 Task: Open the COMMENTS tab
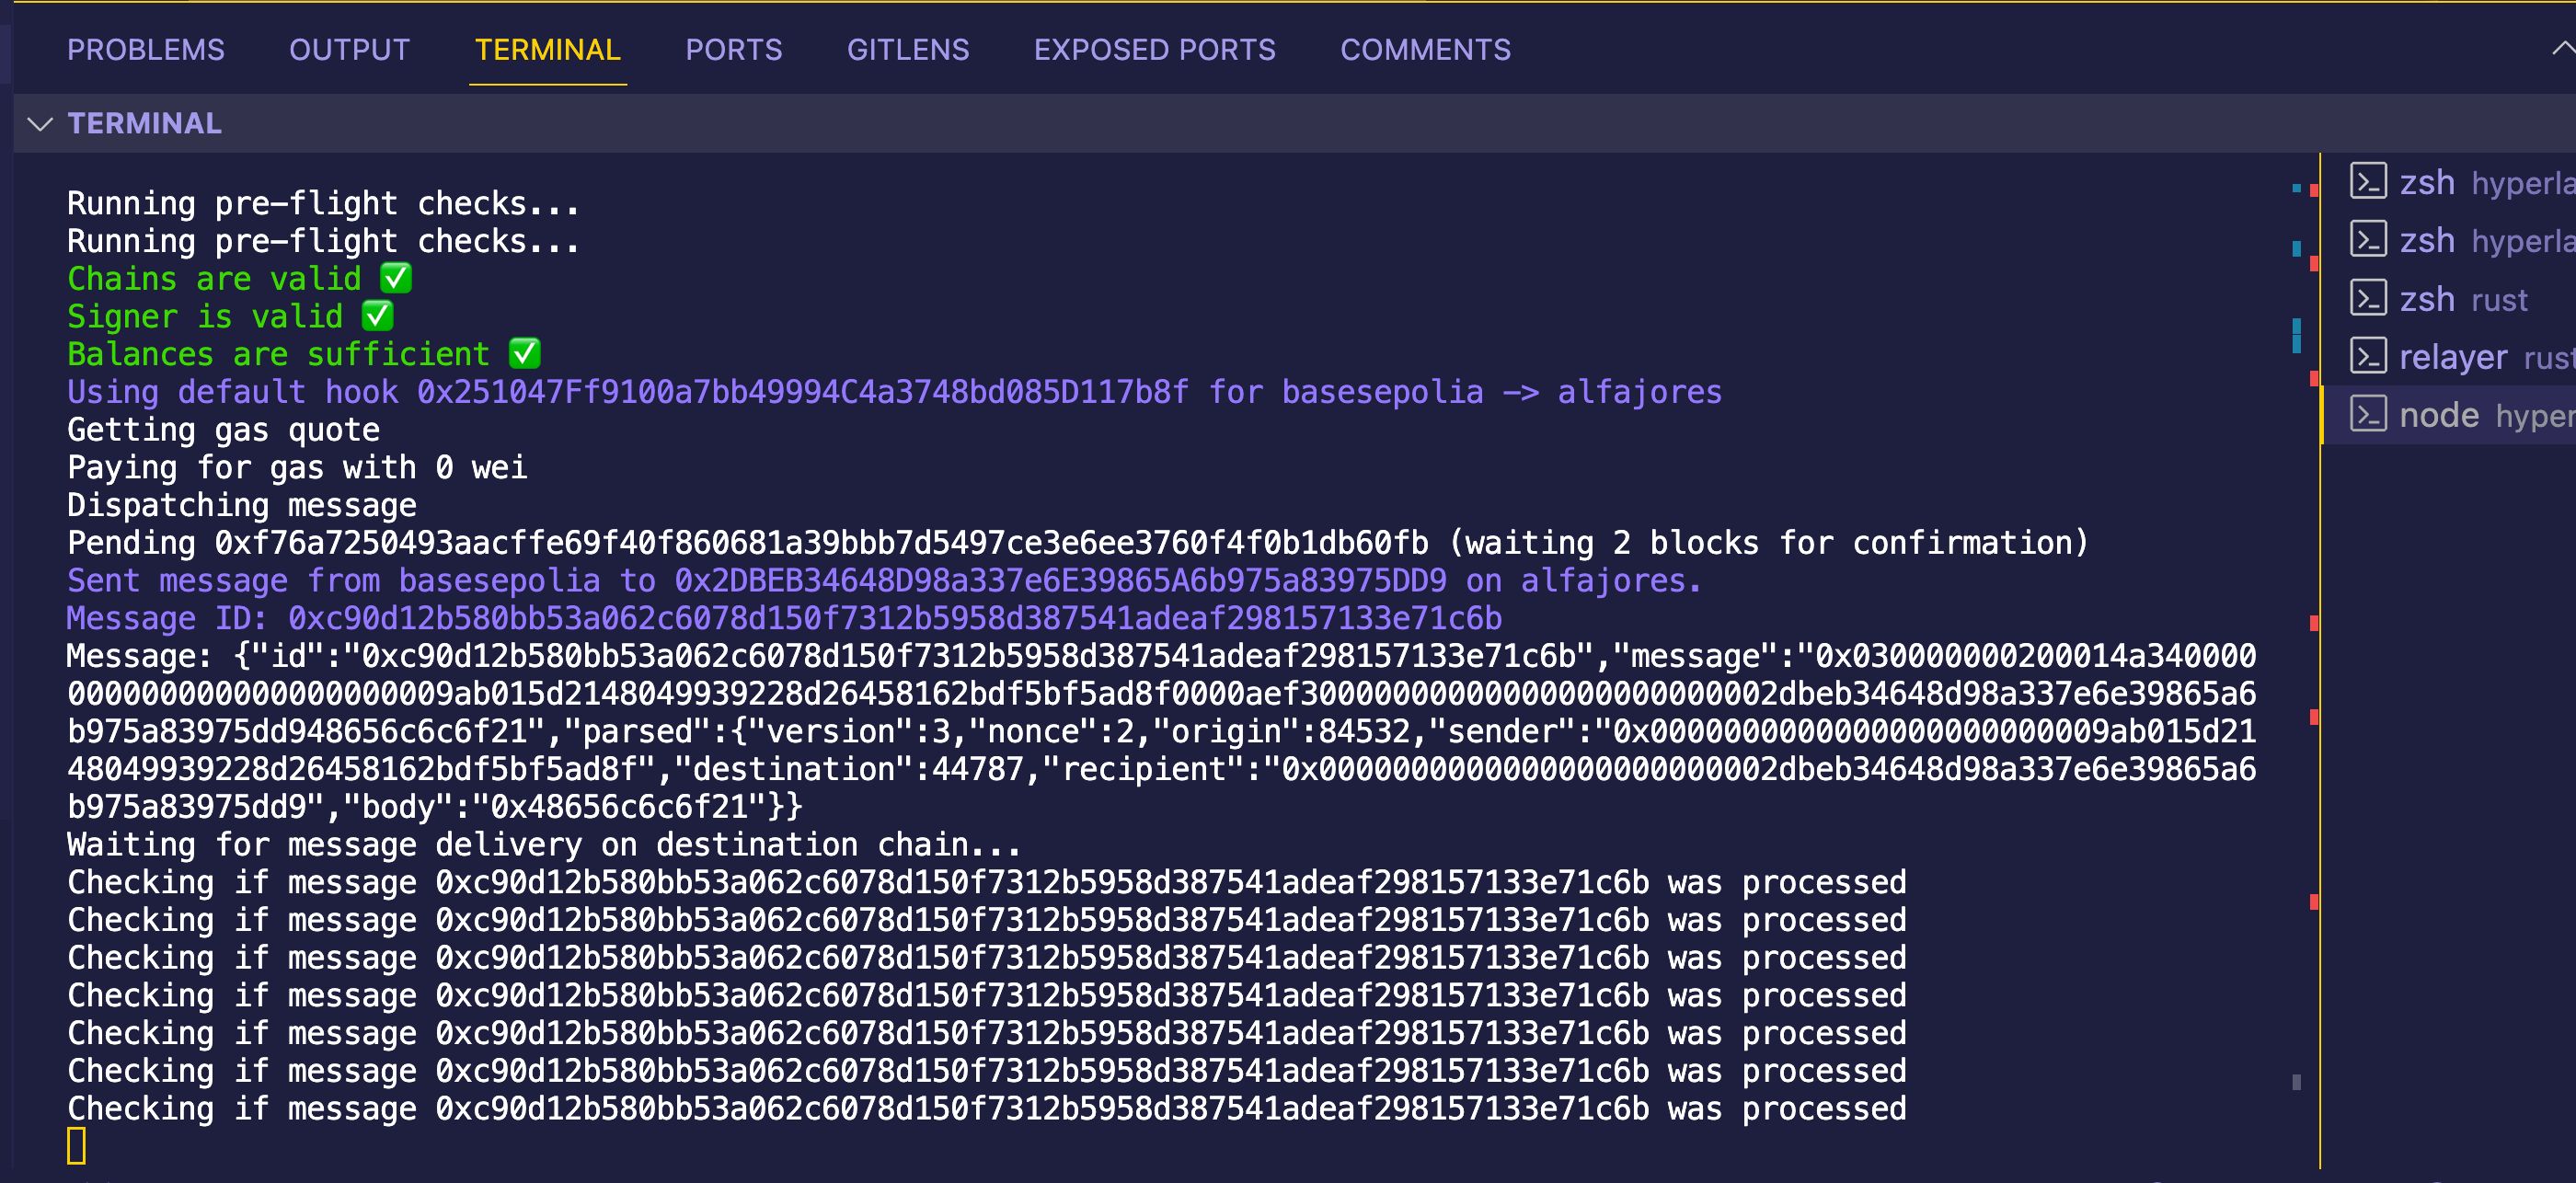point(1425,50)
